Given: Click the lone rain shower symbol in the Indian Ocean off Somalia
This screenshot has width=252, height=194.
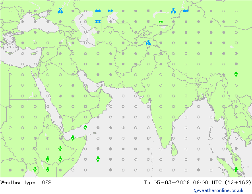Looking at the screenshot, I should [98, 159].
